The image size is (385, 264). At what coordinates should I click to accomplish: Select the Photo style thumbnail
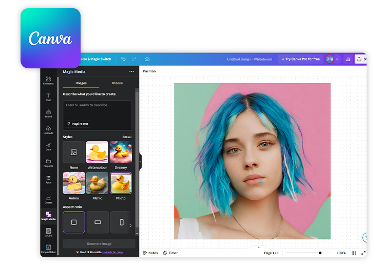pyautogui.click(x=121, y=183)
